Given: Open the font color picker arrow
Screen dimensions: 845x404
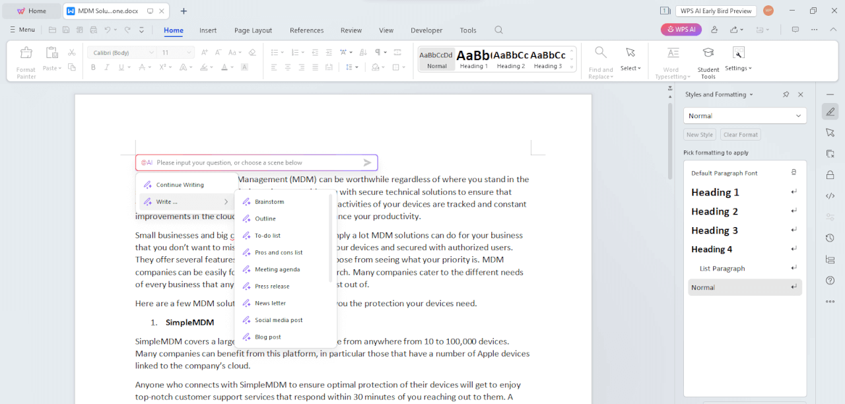Looking at the screenshot, I should (232, 67).
